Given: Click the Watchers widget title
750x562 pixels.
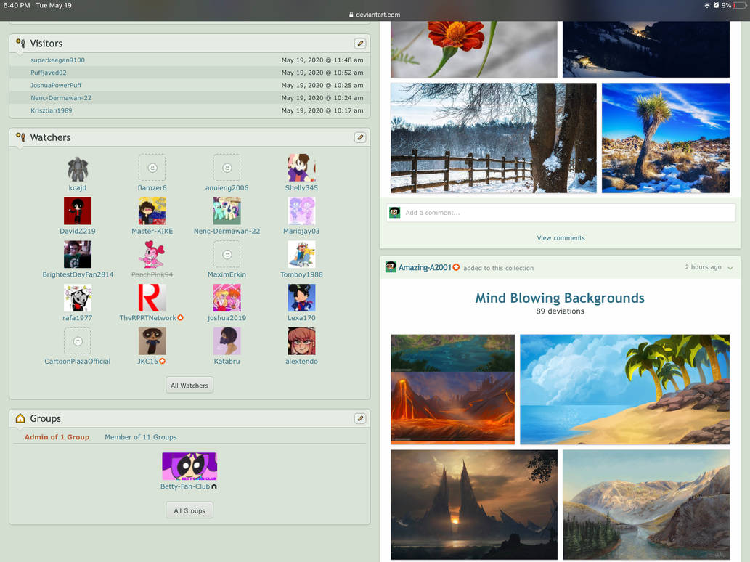Looking at the screenshot, I should coord(50,137).
